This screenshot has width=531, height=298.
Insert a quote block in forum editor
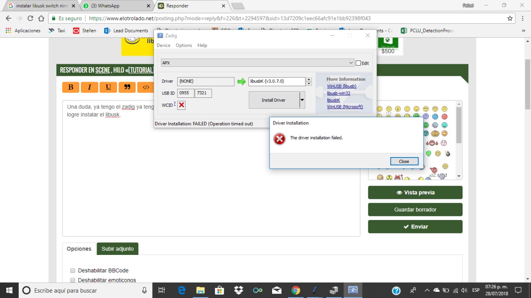point(127,87)
